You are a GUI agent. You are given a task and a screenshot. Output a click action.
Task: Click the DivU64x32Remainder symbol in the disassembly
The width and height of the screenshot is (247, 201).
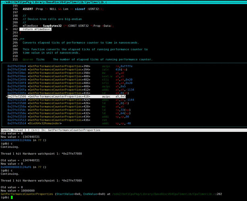pyautogui.click(x=45, y=123)
